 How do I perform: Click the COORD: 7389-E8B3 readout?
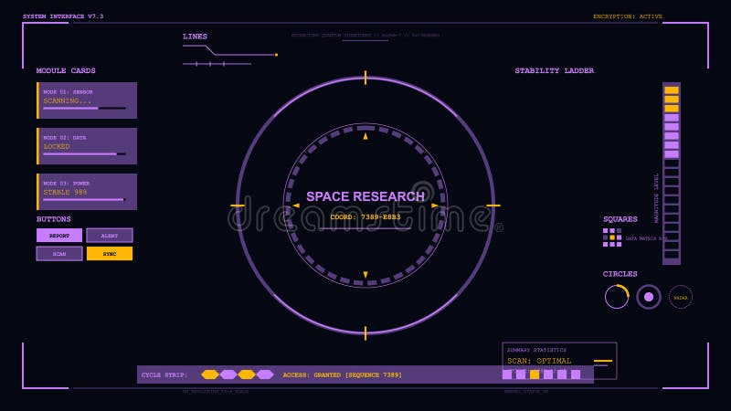click(365, 216)
